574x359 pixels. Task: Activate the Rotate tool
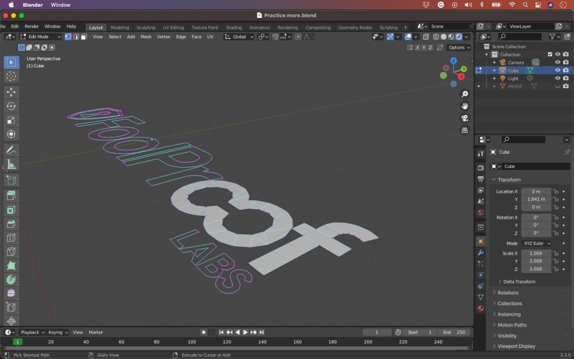click(x=11, y=106)
